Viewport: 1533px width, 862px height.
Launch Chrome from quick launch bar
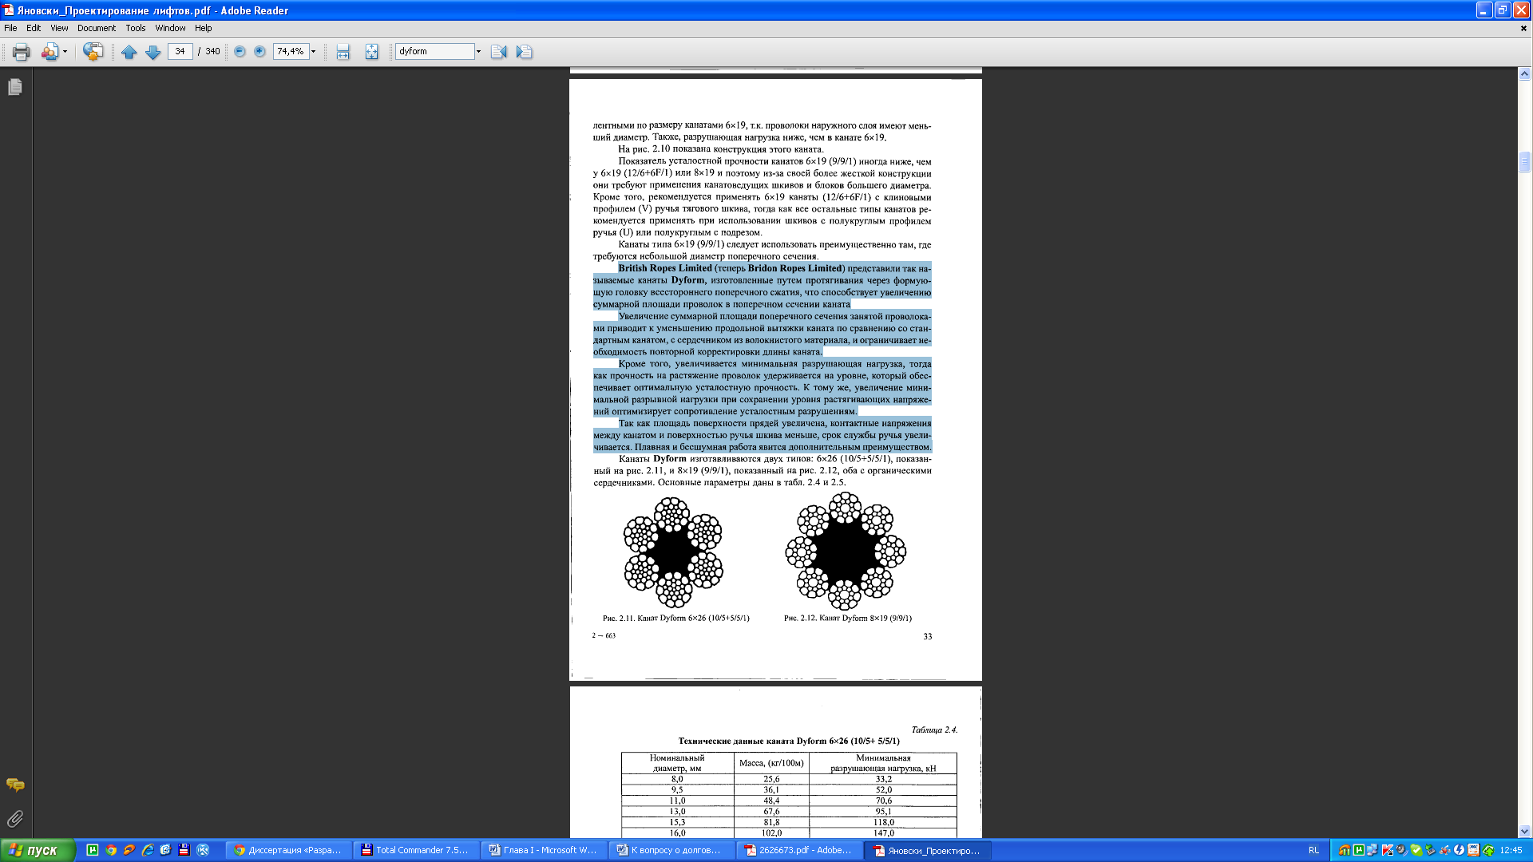111,850
